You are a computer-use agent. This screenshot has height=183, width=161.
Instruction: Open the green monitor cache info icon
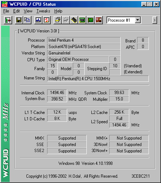82,20
